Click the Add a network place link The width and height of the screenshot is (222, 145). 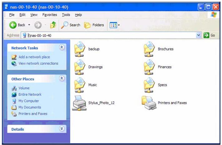coord(34,57)
